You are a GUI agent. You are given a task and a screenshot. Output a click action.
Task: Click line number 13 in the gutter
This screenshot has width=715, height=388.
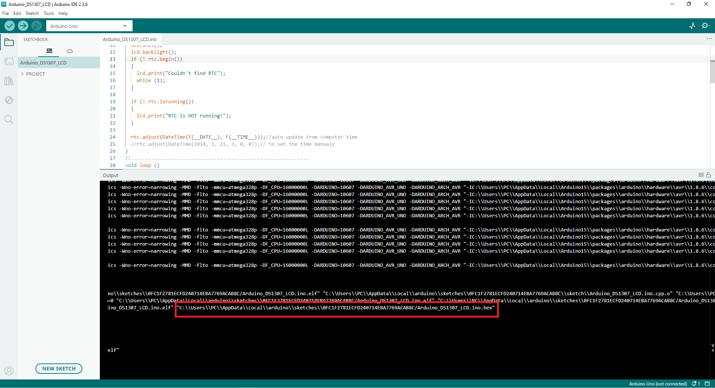[113, 59]
